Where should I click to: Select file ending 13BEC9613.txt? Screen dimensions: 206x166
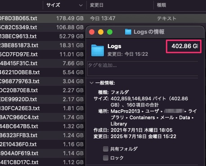click(18, 36)
